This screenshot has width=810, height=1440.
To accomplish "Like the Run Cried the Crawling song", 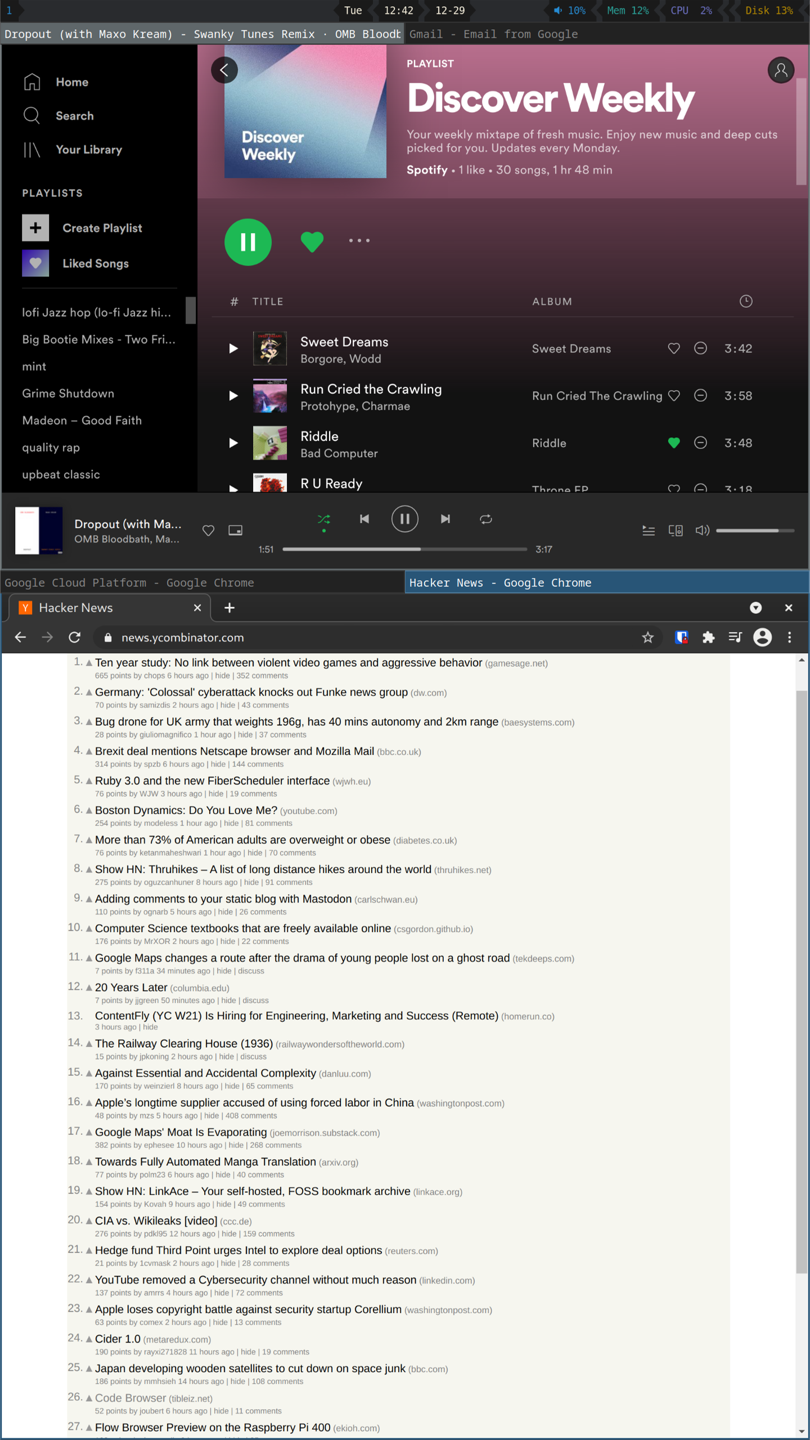I will (674, 396).
